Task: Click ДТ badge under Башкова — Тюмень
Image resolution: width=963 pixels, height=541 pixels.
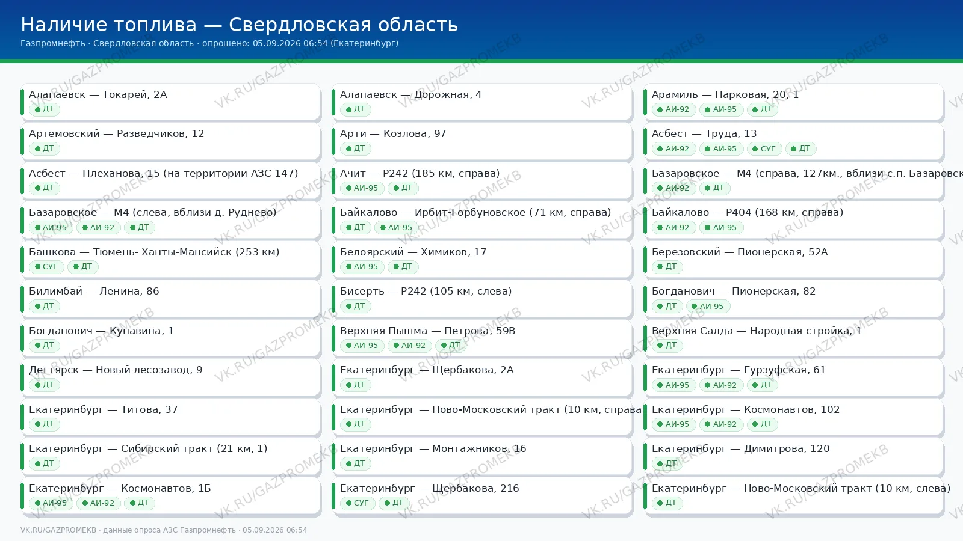Action: tap(83, 267)
